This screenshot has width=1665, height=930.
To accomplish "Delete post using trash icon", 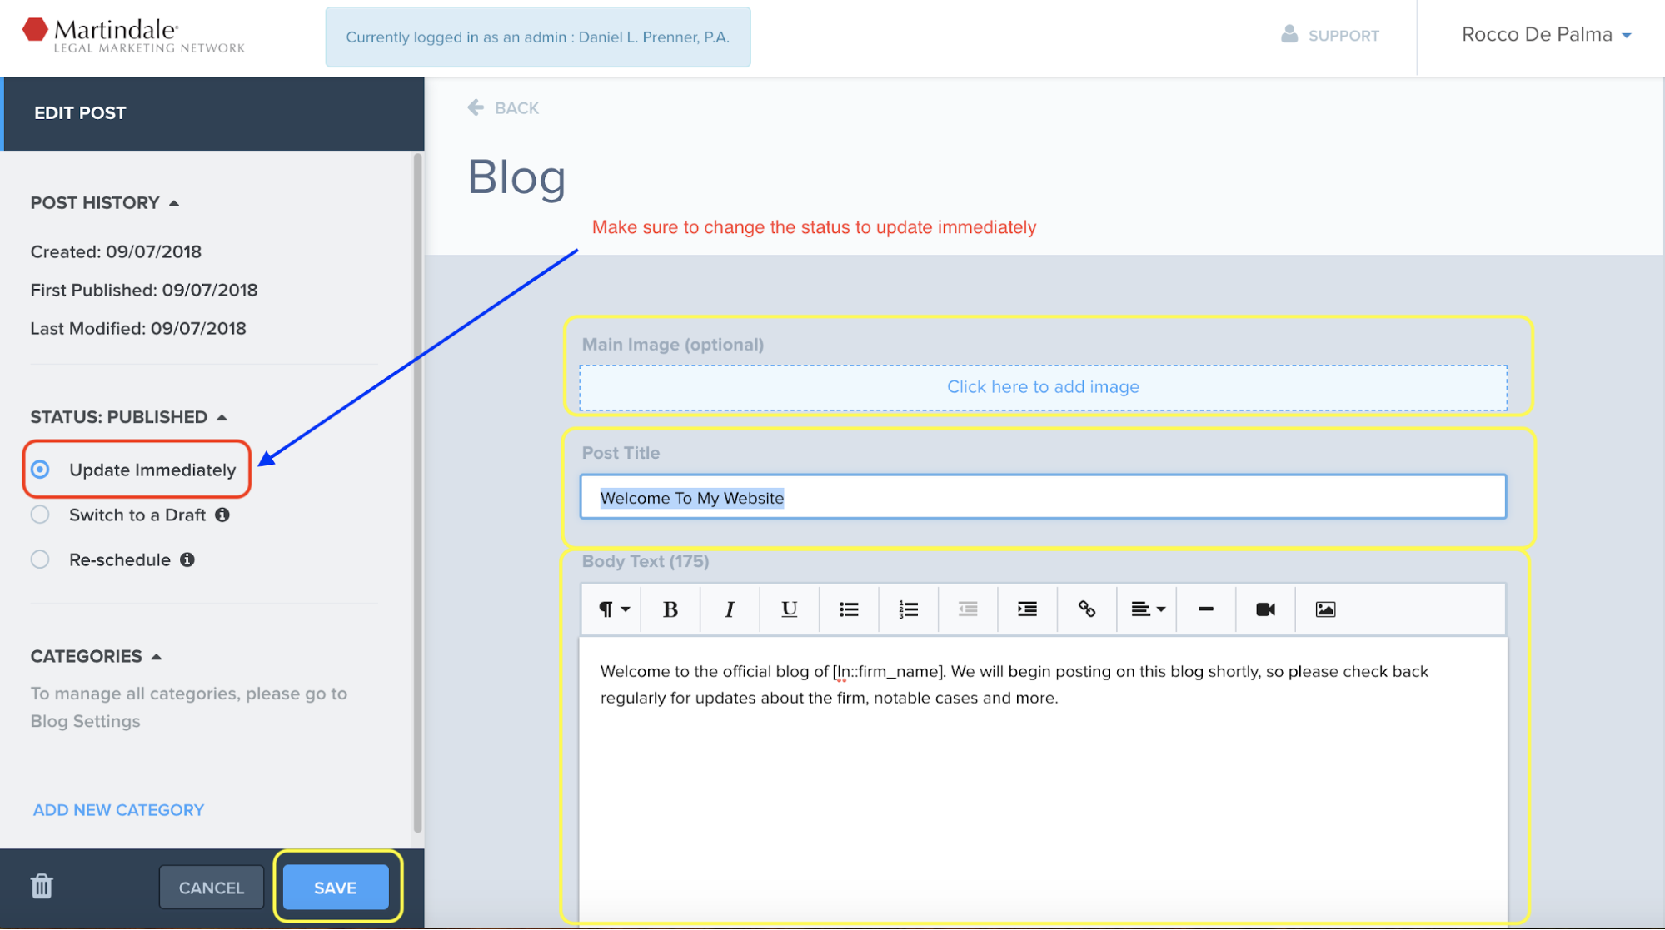I will (x=42, y=887).
